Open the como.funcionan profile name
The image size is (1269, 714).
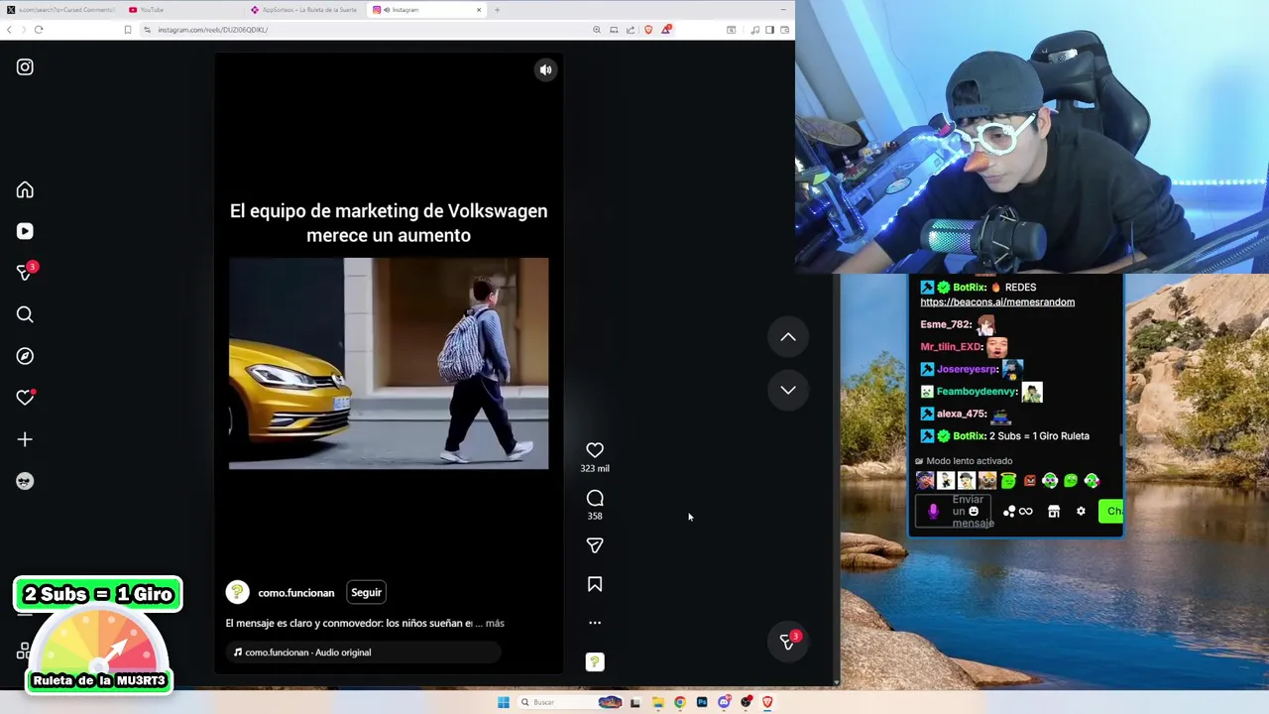[x=295, y=593]
